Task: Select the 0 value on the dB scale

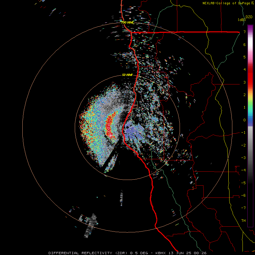Action: (x=245, y=120)
